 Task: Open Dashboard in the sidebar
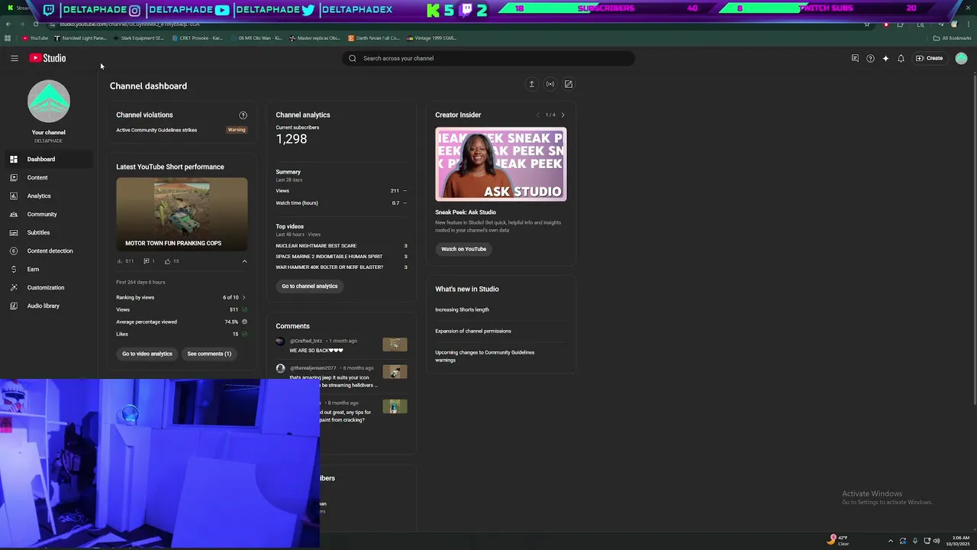point(47,159)
